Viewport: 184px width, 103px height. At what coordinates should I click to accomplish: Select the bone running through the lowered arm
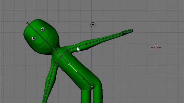pos(49,83)
